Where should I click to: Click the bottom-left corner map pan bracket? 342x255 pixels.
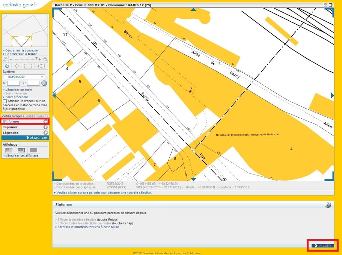pyautogui.click(x=57, y=176)
